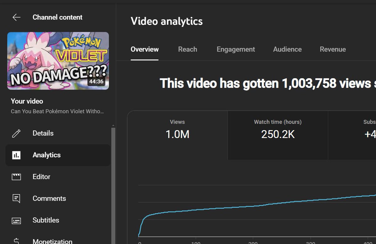Screen dimensions: 376x244
Task: Click the 44:36 duration badge
Action: pyautogui.click(x=96, y=82)
